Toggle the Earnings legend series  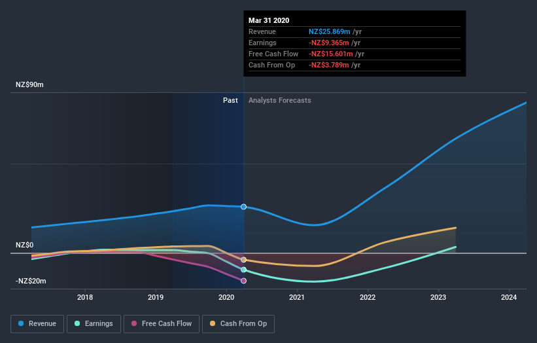click(94, 324)
